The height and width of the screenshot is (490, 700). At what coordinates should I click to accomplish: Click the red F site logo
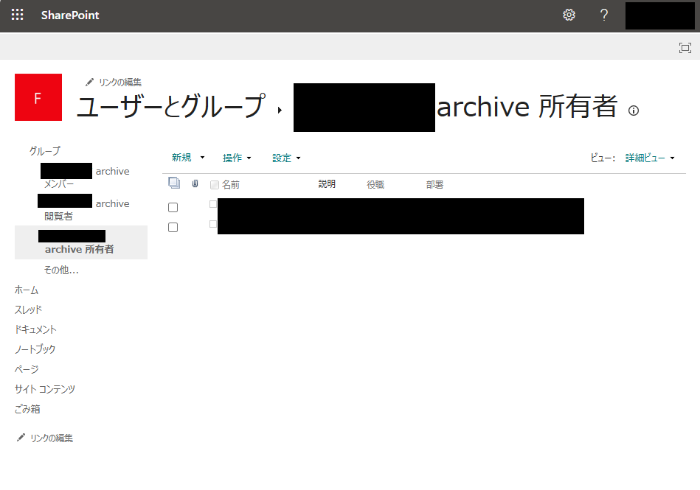tap(38, 97)
